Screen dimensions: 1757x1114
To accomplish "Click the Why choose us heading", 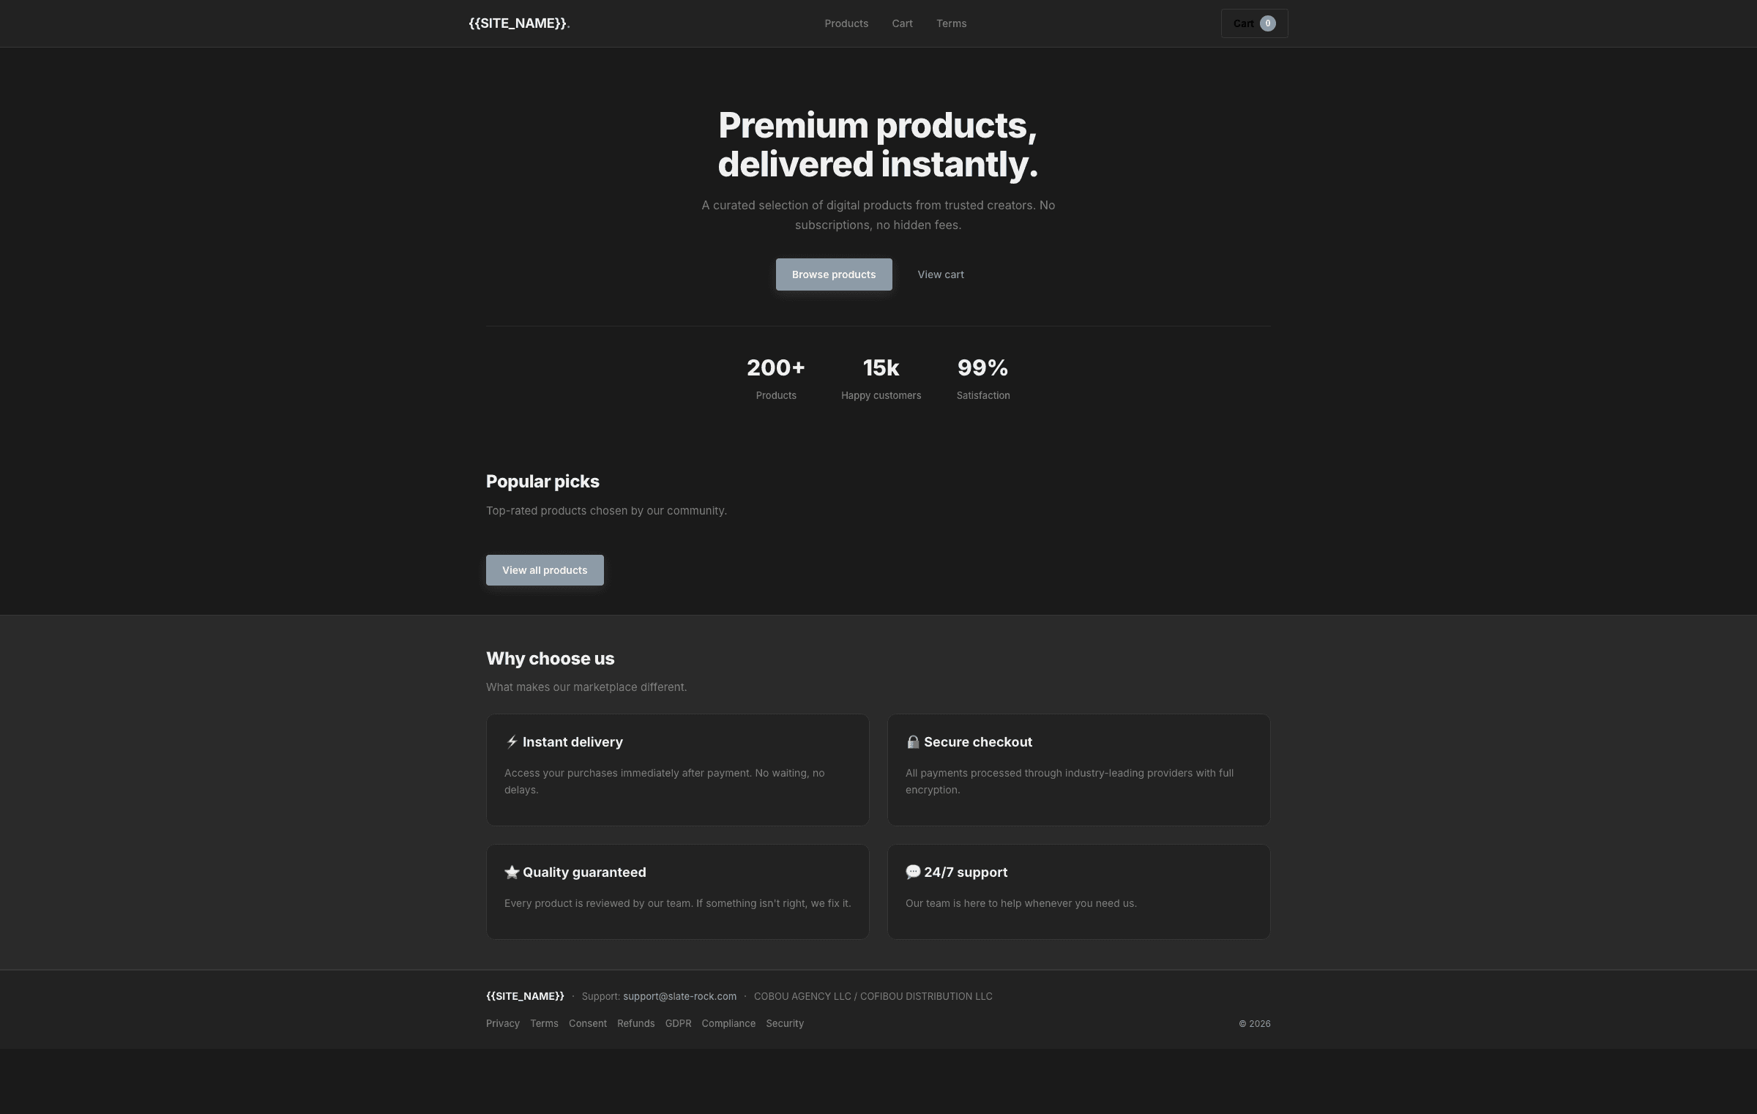I will click(550, 659).
